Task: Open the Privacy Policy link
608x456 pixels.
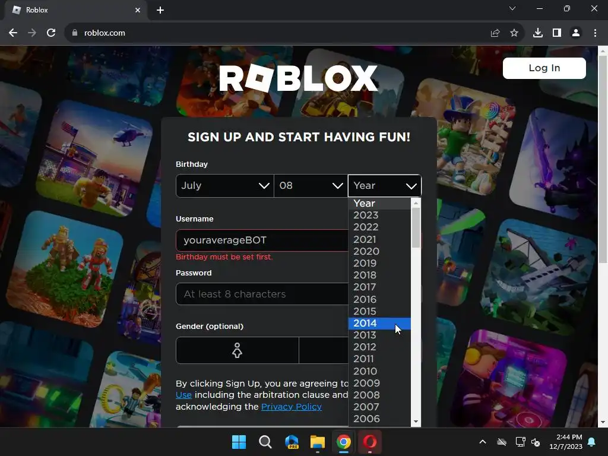Action: (x=291, y=407)
